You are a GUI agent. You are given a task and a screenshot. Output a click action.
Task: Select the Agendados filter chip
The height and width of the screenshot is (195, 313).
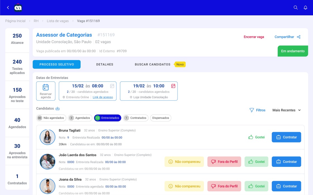pyautogui.click(x=80, y=118)
